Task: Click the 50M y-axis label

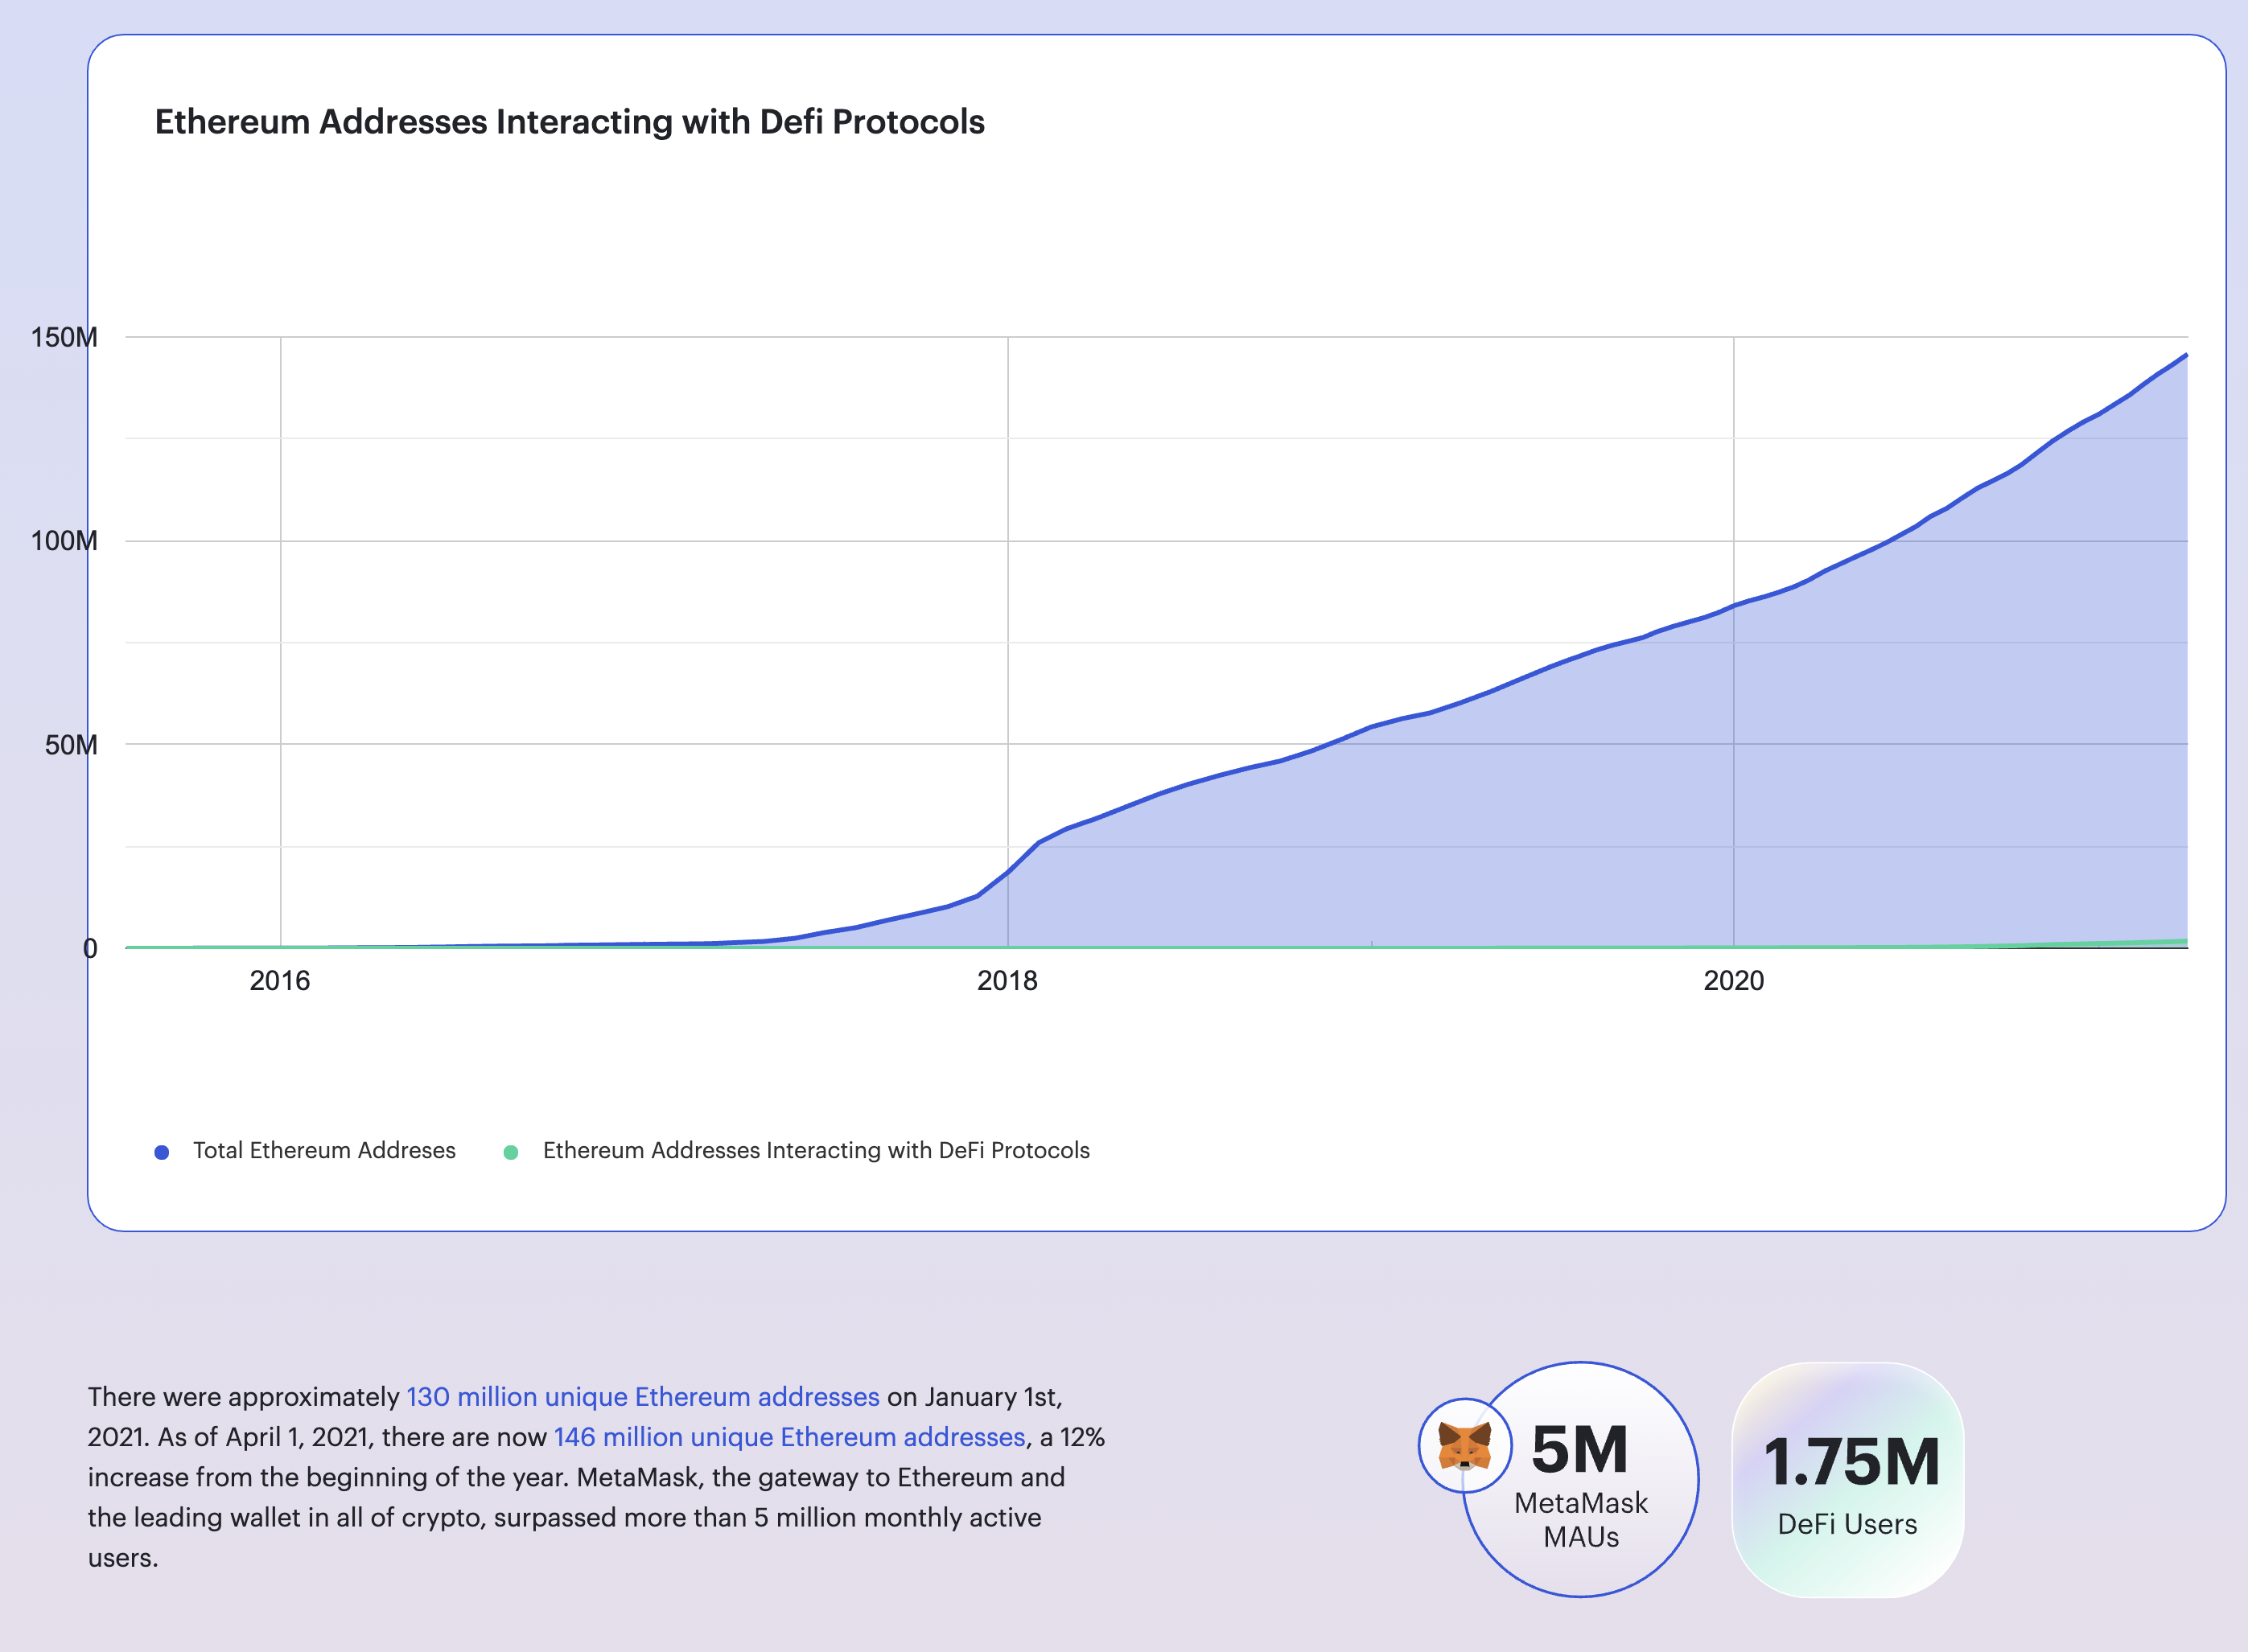Action: (70, 745)
